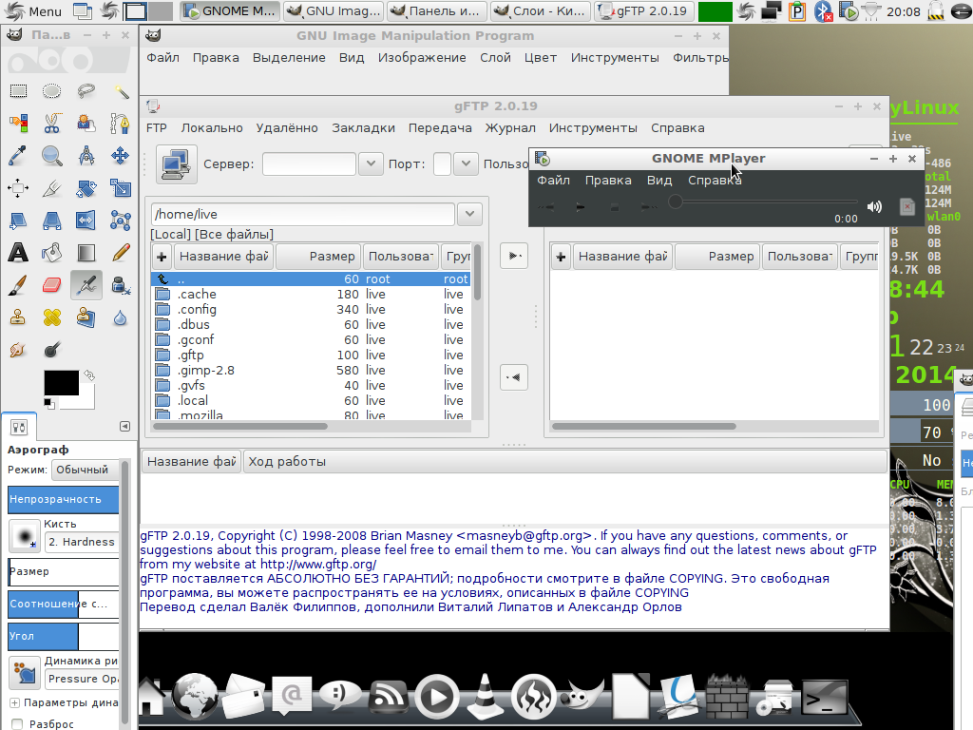Click the local path /home/live field
The image size is (973, 730).
303,214
